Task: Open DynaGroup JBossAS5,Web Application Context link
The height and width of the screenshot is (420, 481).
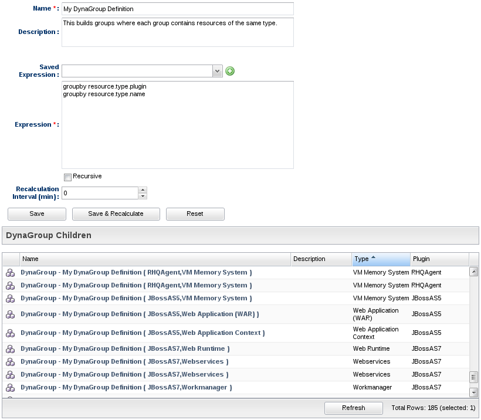Action: [143, 333]
